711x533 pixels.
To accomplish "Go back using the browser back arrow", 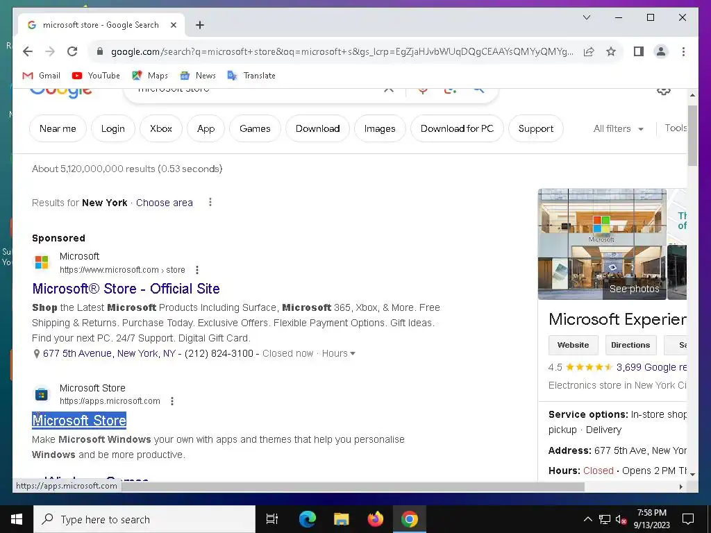I will 28,51.
